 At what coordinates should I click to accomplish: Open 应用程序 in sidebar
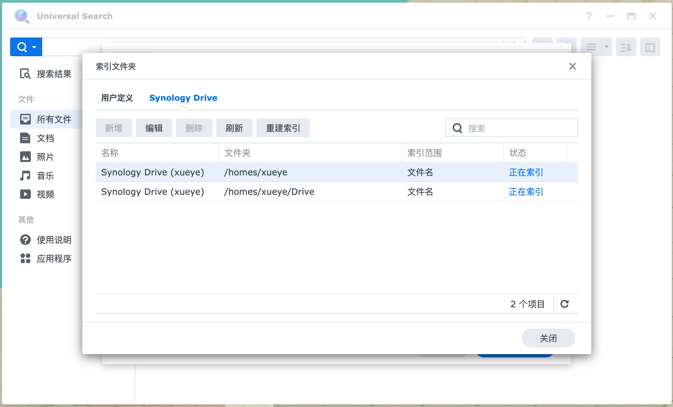(x=54, y=259)
